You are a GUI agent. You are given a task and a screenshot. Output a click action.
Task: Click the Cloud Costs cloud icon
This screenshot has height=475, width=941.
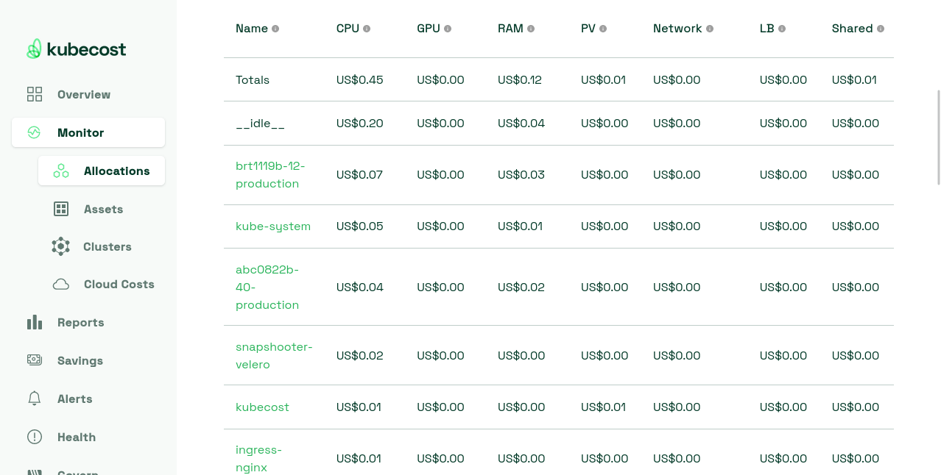[x=61, y=285]
